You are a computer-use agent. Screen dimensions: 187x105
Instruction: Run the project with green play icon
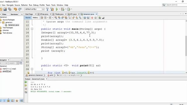(57, 9)
